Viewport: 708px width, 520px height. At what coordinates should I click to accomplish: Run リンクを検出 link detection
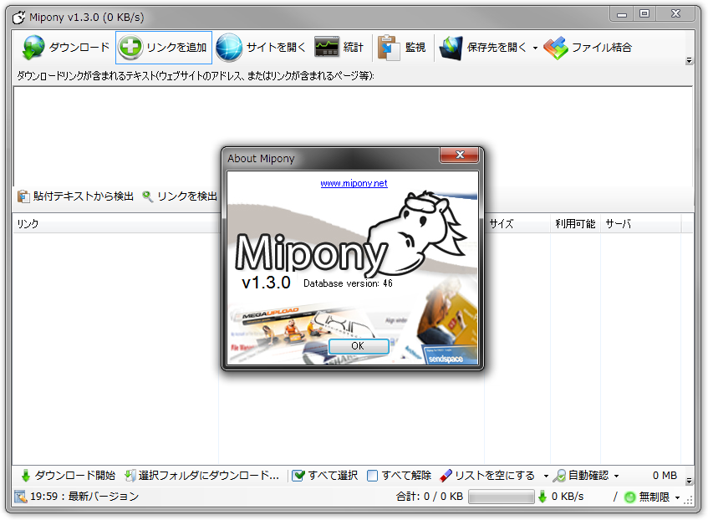pyautogui.click(x=179, y=196)
